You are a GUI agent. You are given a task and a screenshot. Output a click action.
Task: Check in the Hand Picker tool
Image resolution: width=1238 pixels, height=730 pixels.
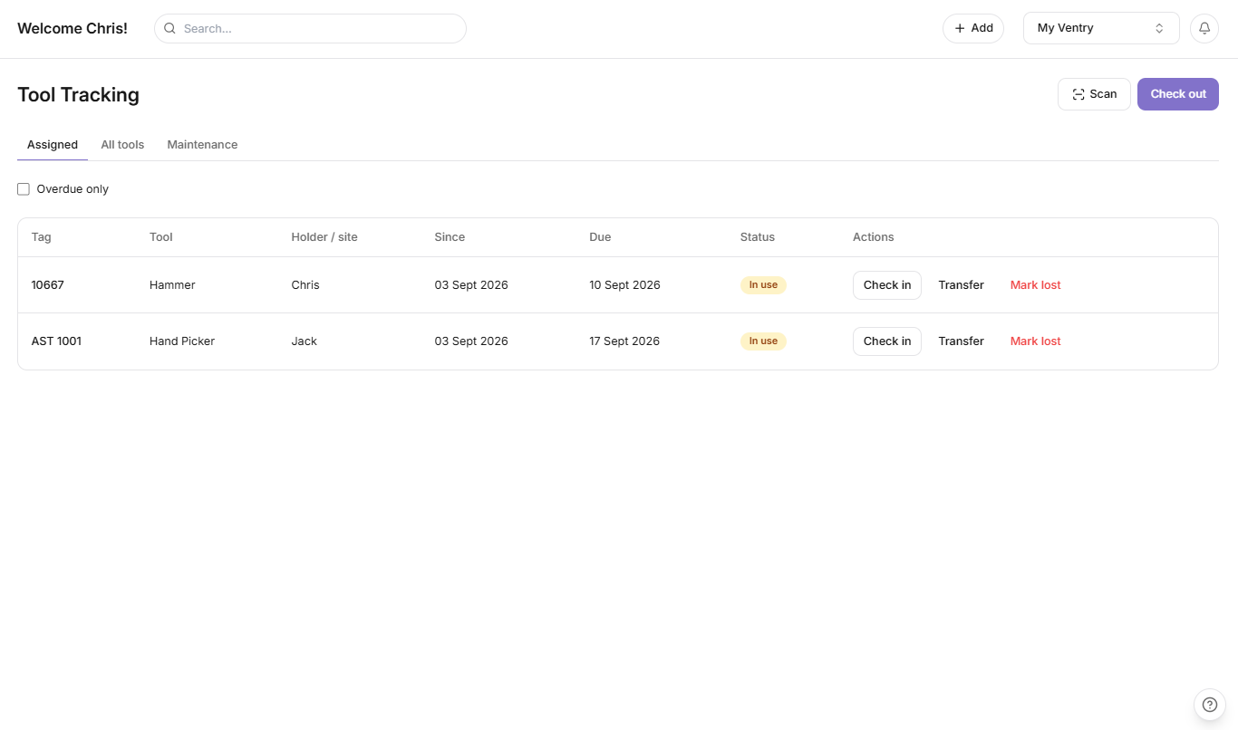coord(887,341)
